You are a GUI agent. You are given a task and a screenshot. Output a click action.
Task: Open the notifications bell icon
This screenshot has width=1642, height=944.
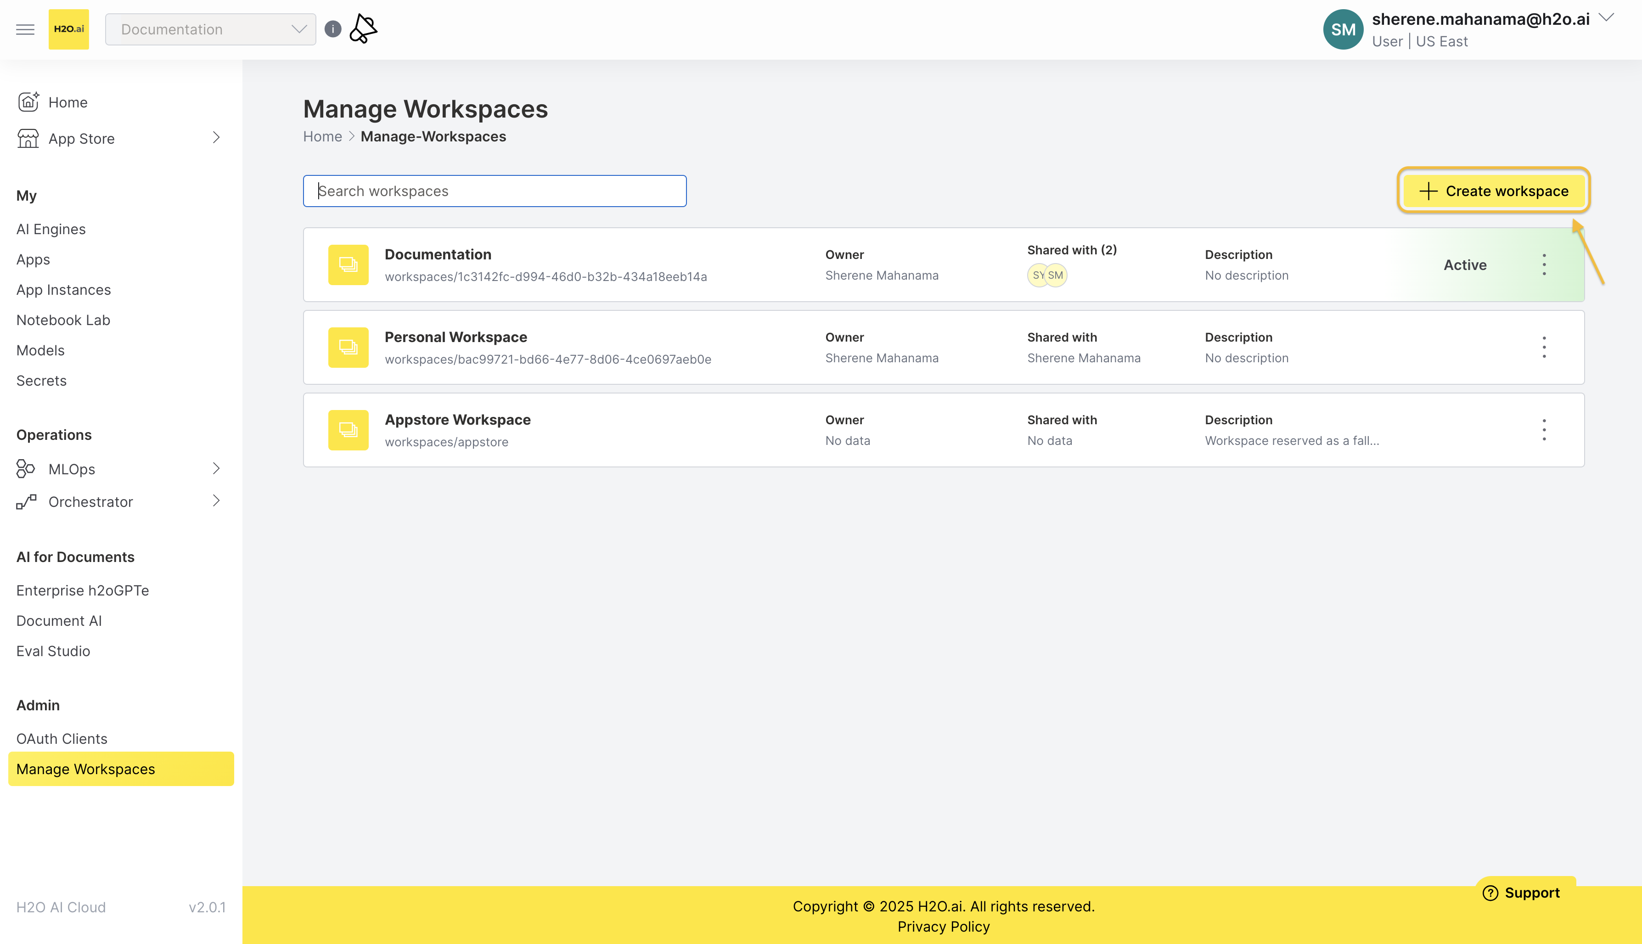click(363, 29)
